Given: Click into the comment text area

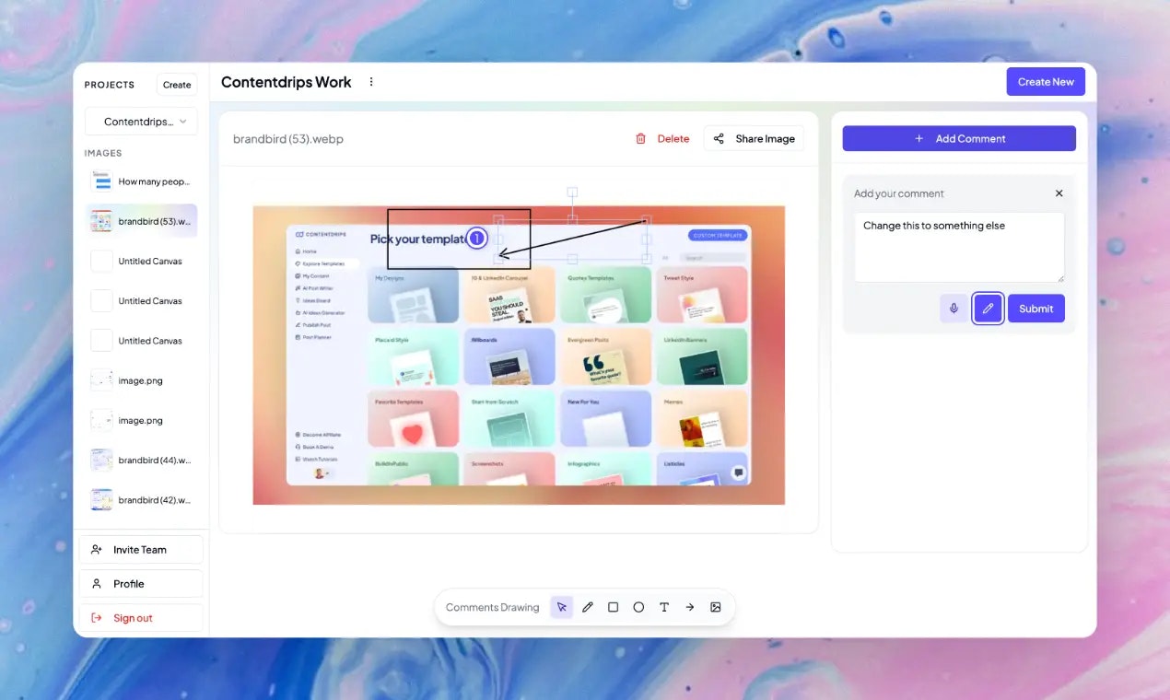Looking at the screenshot, I should (x=959, y=247).
